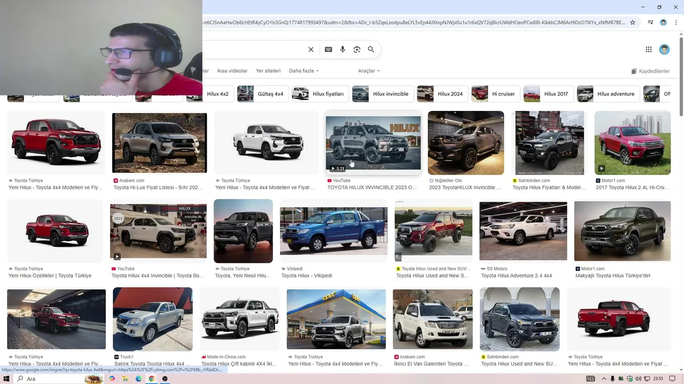Filter by the Gültaş 4x4 chip

[x=262, y=94]
